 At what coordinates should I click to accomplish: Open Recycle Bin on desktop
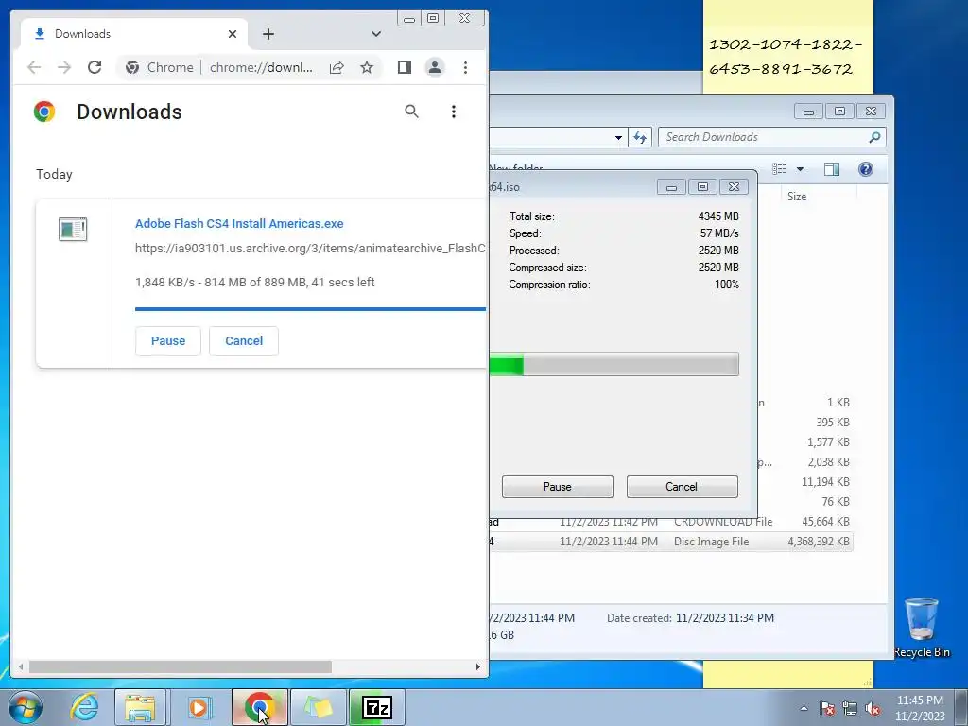click(922, 629)
